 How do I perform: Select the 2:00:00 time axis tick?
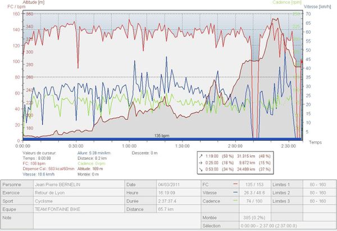tap(235, 146)
